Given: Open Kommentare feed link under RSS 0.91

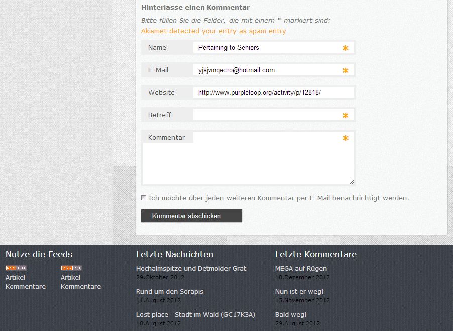Looking at the screenshot, I should [26, 287].
